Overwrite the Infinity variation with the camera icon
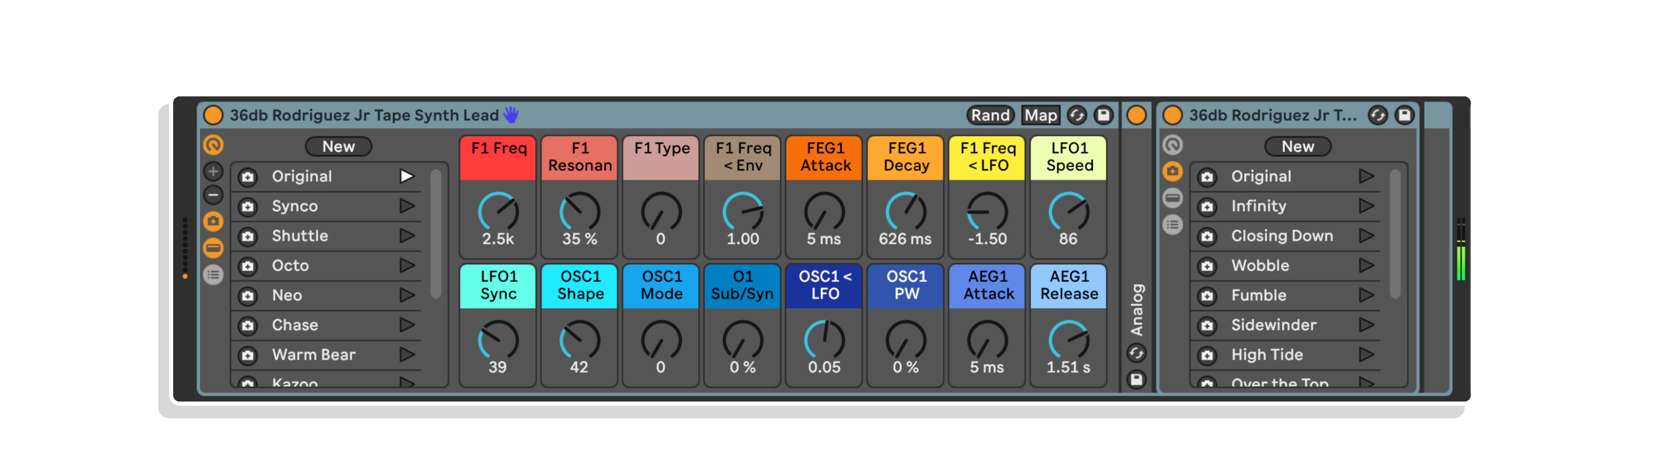 pos(1207,207)
